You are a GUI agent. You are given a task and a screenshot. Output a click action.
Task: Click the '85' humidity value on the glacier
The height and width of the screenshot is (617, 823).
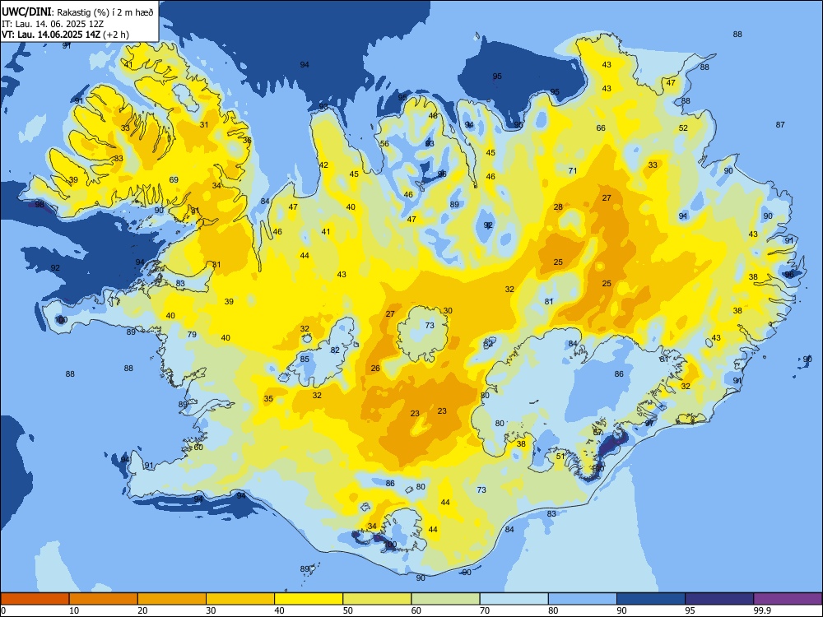point(305,359)
